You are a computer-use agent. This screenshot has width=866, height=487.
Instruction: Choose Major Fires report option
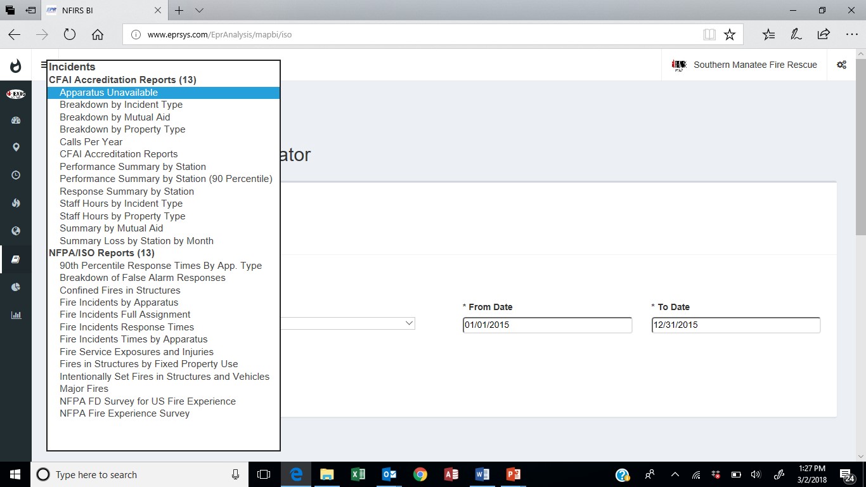tap(84, 389)
